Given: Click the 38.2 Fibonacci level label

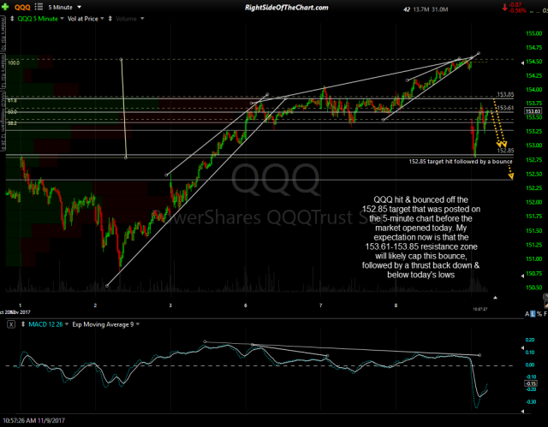Looking at the screenshot, I should (12, 123).
